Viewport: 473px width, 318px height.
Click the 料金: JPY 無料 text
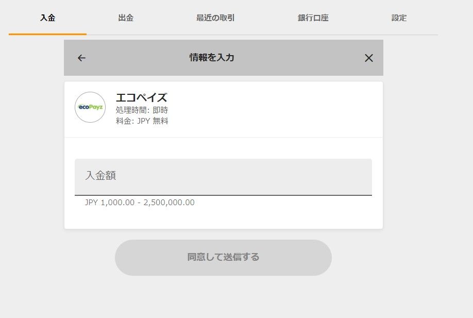(142, 121)
